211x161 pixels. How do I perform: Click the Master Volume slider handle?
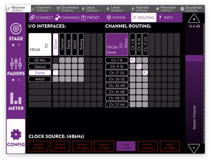click(x=194, y=58)
